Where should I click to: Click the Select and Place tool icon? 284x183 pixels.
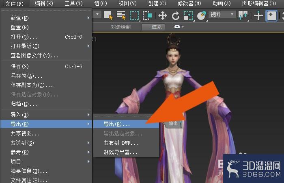tap(202, 15)
